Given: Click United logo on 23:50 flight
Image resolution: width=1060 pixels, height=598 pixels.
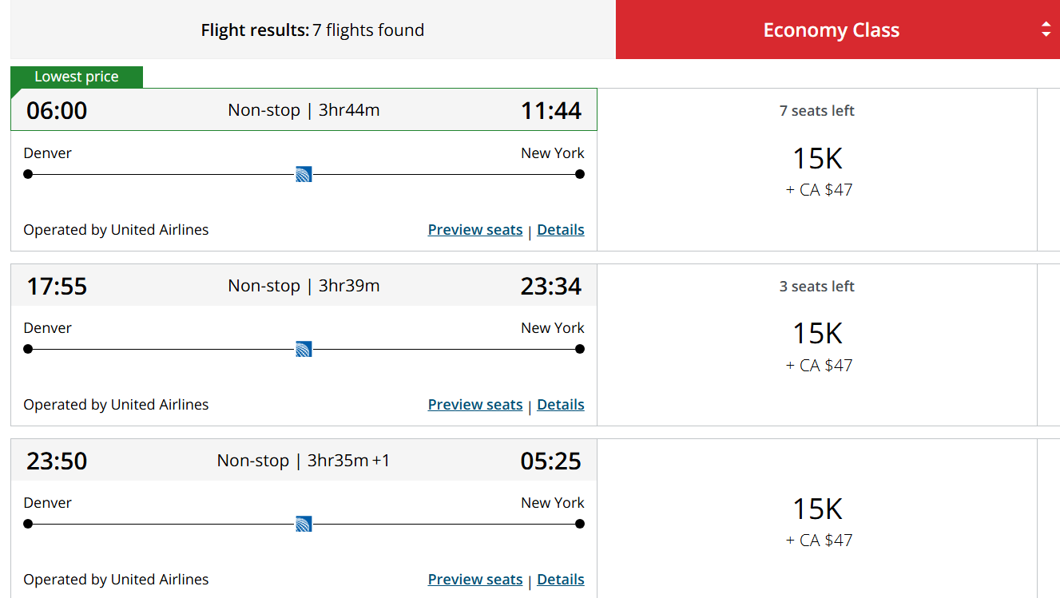Looking at the screenshot, I should point(304,524).
